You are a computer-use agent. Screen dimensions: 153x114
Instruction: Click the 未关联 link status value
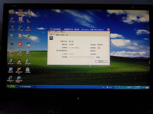pyautogui.click(x=71, y=44)
